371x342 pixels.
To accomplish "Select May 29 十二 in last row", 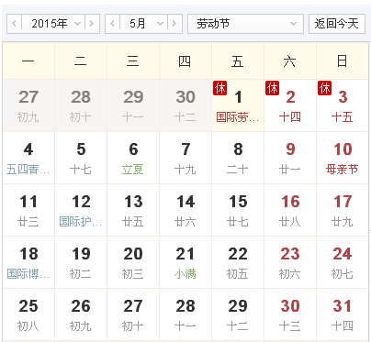I will click(238, 314).
